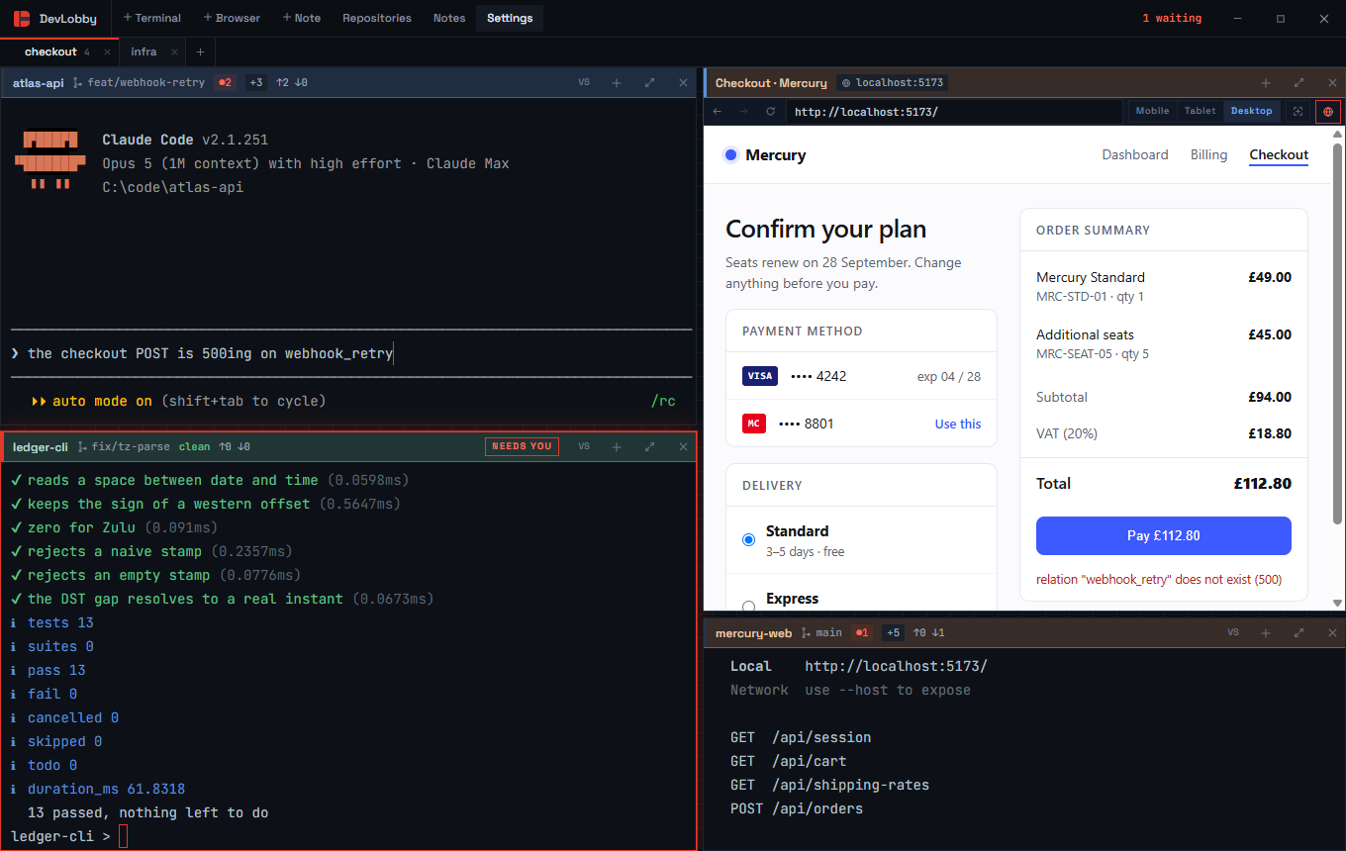Open the Local http://localhost:5173/ URL
Screen dimensions: 1346x851
[x=896, y=666]
